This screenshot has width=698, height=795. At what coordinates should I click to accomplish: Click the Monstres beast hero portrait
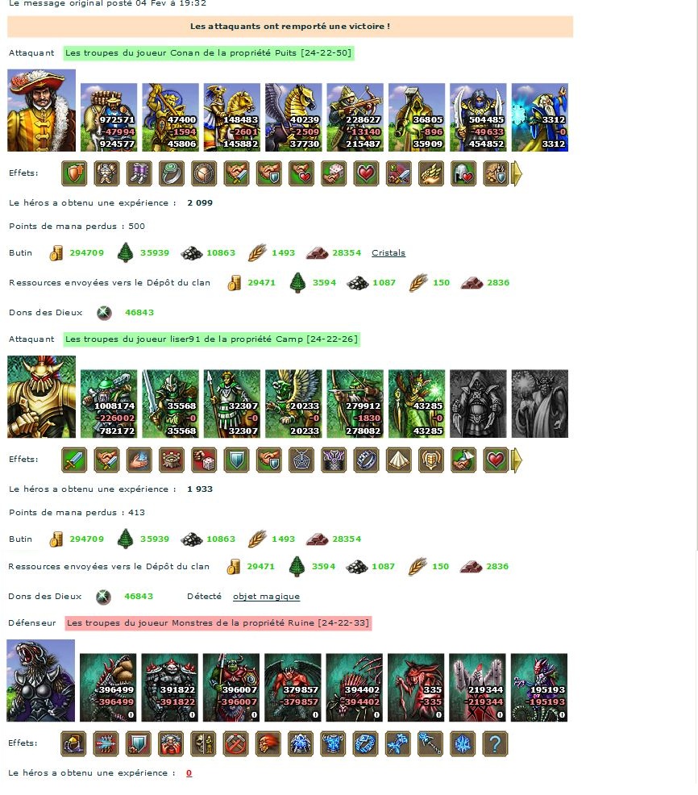40,681
